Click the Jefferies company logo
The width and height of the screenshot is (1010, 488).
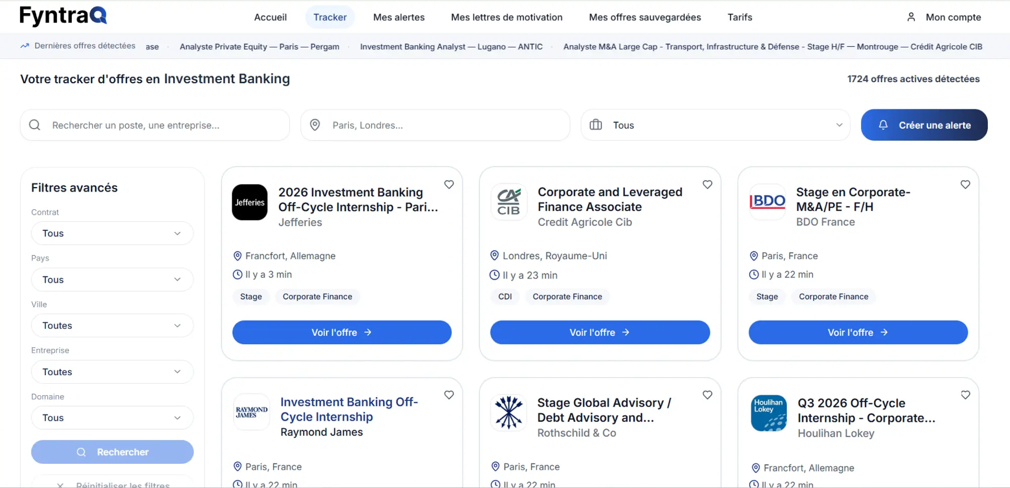point(249,202)
